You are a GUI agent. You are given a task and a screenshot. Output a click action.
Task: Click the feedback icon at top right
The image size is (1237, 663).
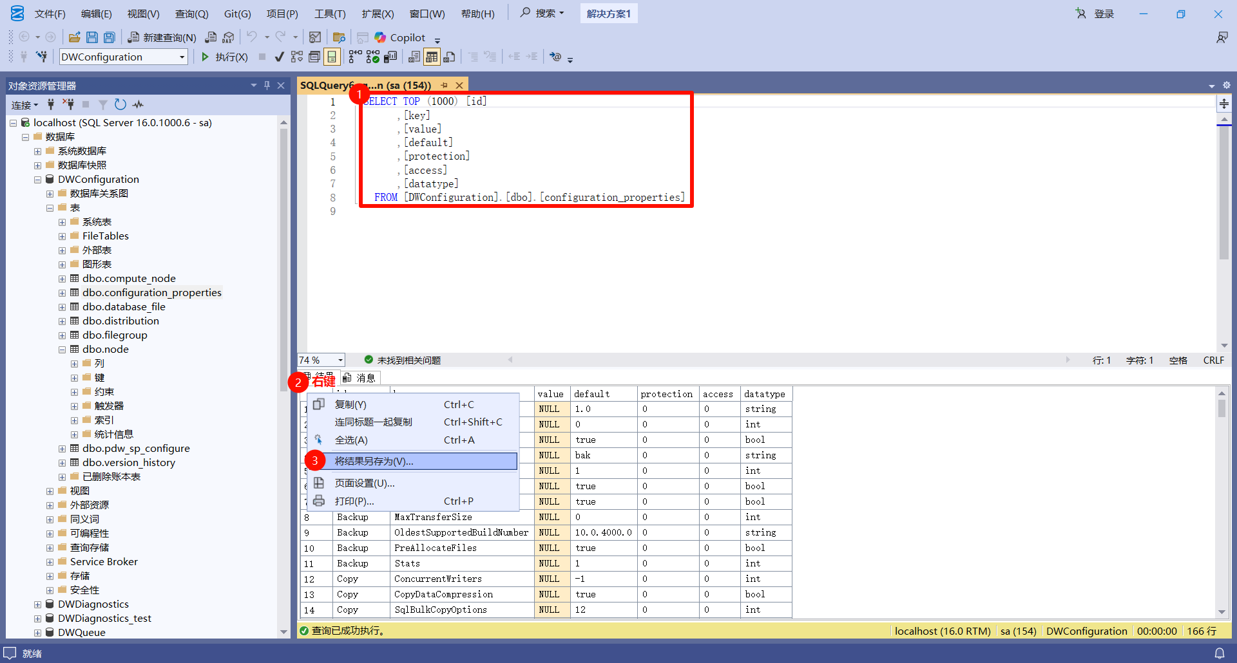click(x=1222, y=37)
